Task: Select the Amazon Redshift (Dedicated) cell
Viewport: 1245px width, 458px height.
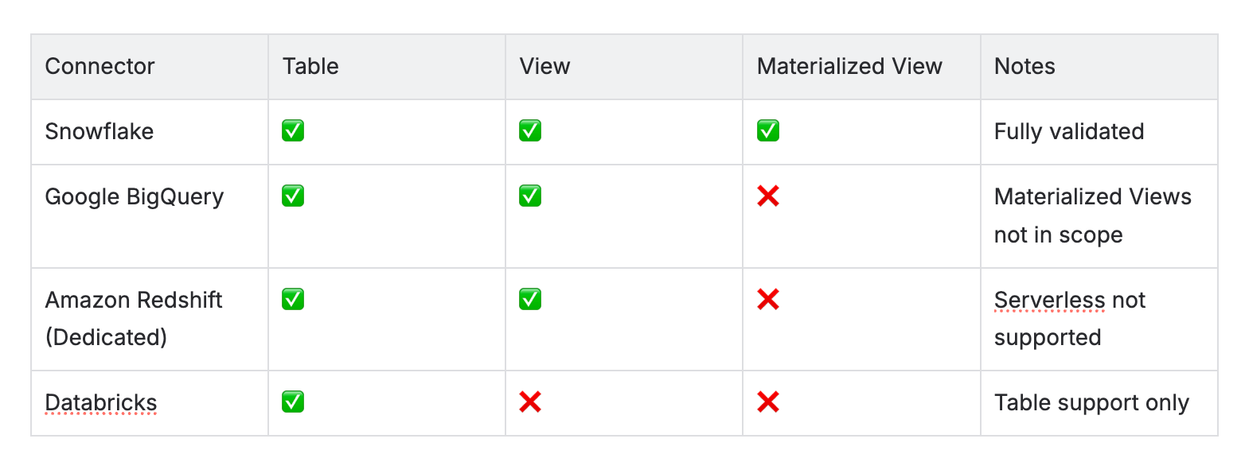Action: coord(150,319)
